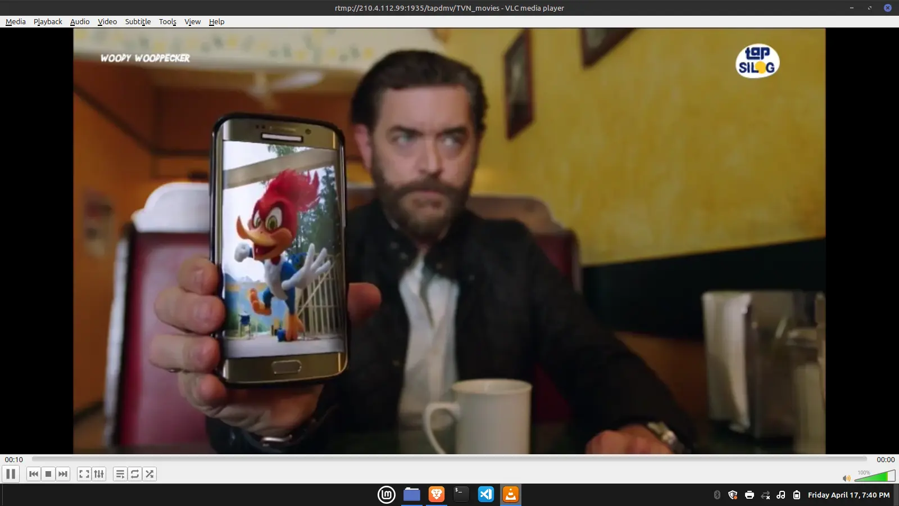
Task: Open calendar from Friday April 17 clock
Action: [848, 495]
